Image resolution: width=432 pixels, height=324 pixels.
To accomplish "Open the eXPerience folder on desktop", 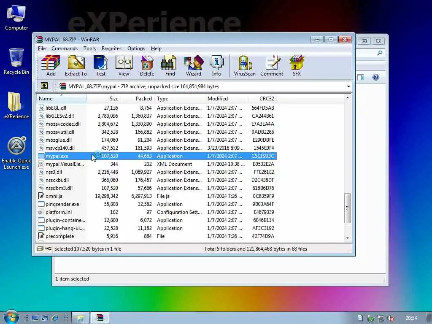I will coord(16,105).
